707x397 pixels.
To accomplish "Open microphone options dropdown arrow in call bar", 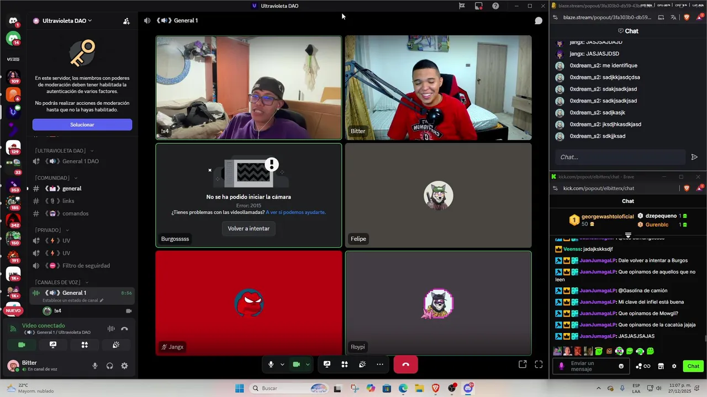I will [282, 364].
